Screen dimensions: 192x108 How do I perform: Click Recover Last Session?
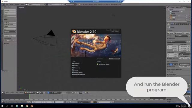click(103, 64)
